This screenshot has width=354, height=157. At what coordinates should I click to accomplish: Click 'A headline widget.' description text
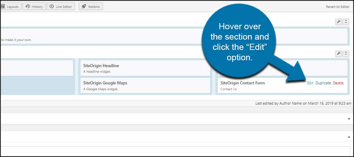(97, 72)
